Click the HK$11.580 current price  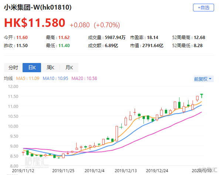(35, 23)
